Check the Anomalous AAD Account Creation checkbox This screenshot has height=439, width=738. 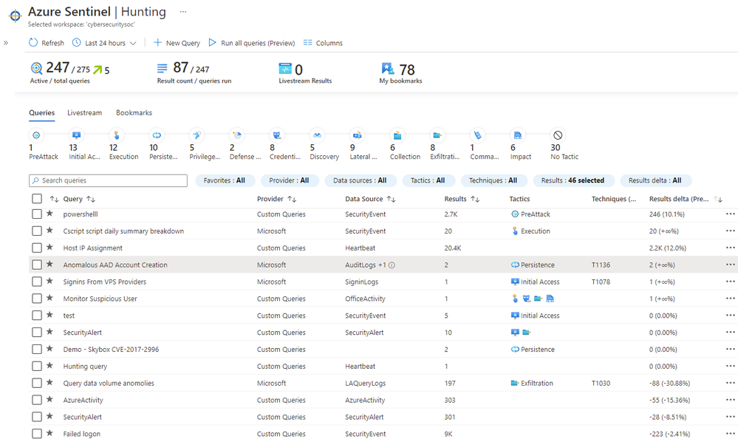tap(37, 265)
